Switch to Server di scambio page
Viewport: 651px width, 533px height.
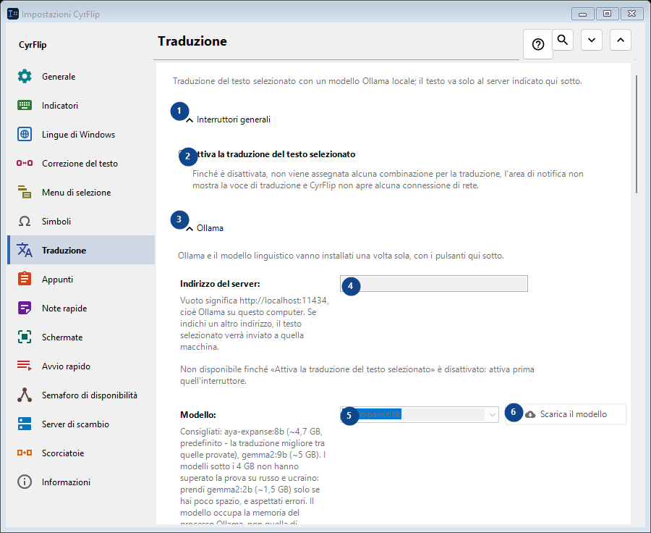81,424
